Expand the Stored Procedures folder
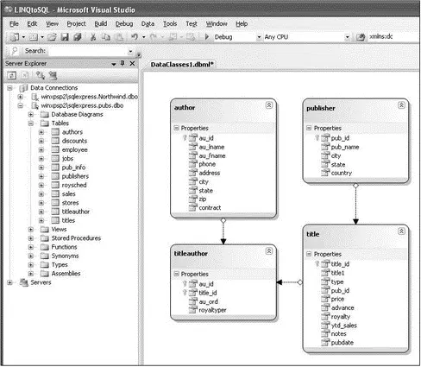421x367 pixels. pos(31,238)
